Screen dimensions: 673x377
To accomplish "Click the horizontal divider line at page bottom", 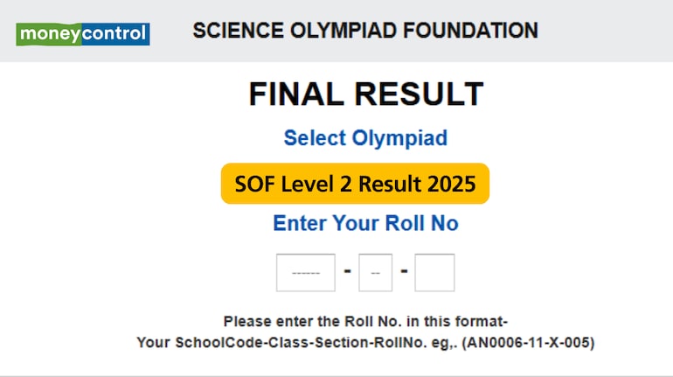I will pos(336,375).
